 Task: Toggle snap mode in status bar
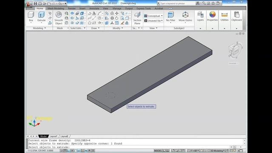[x=62, y=150]
